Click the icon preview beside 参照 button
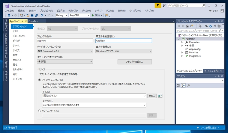 160,96
